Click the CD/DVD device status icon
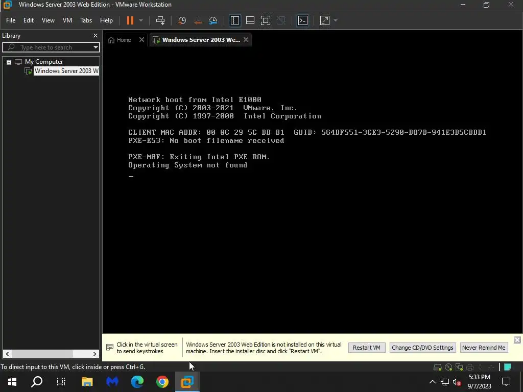 click(x=448, y=367)
